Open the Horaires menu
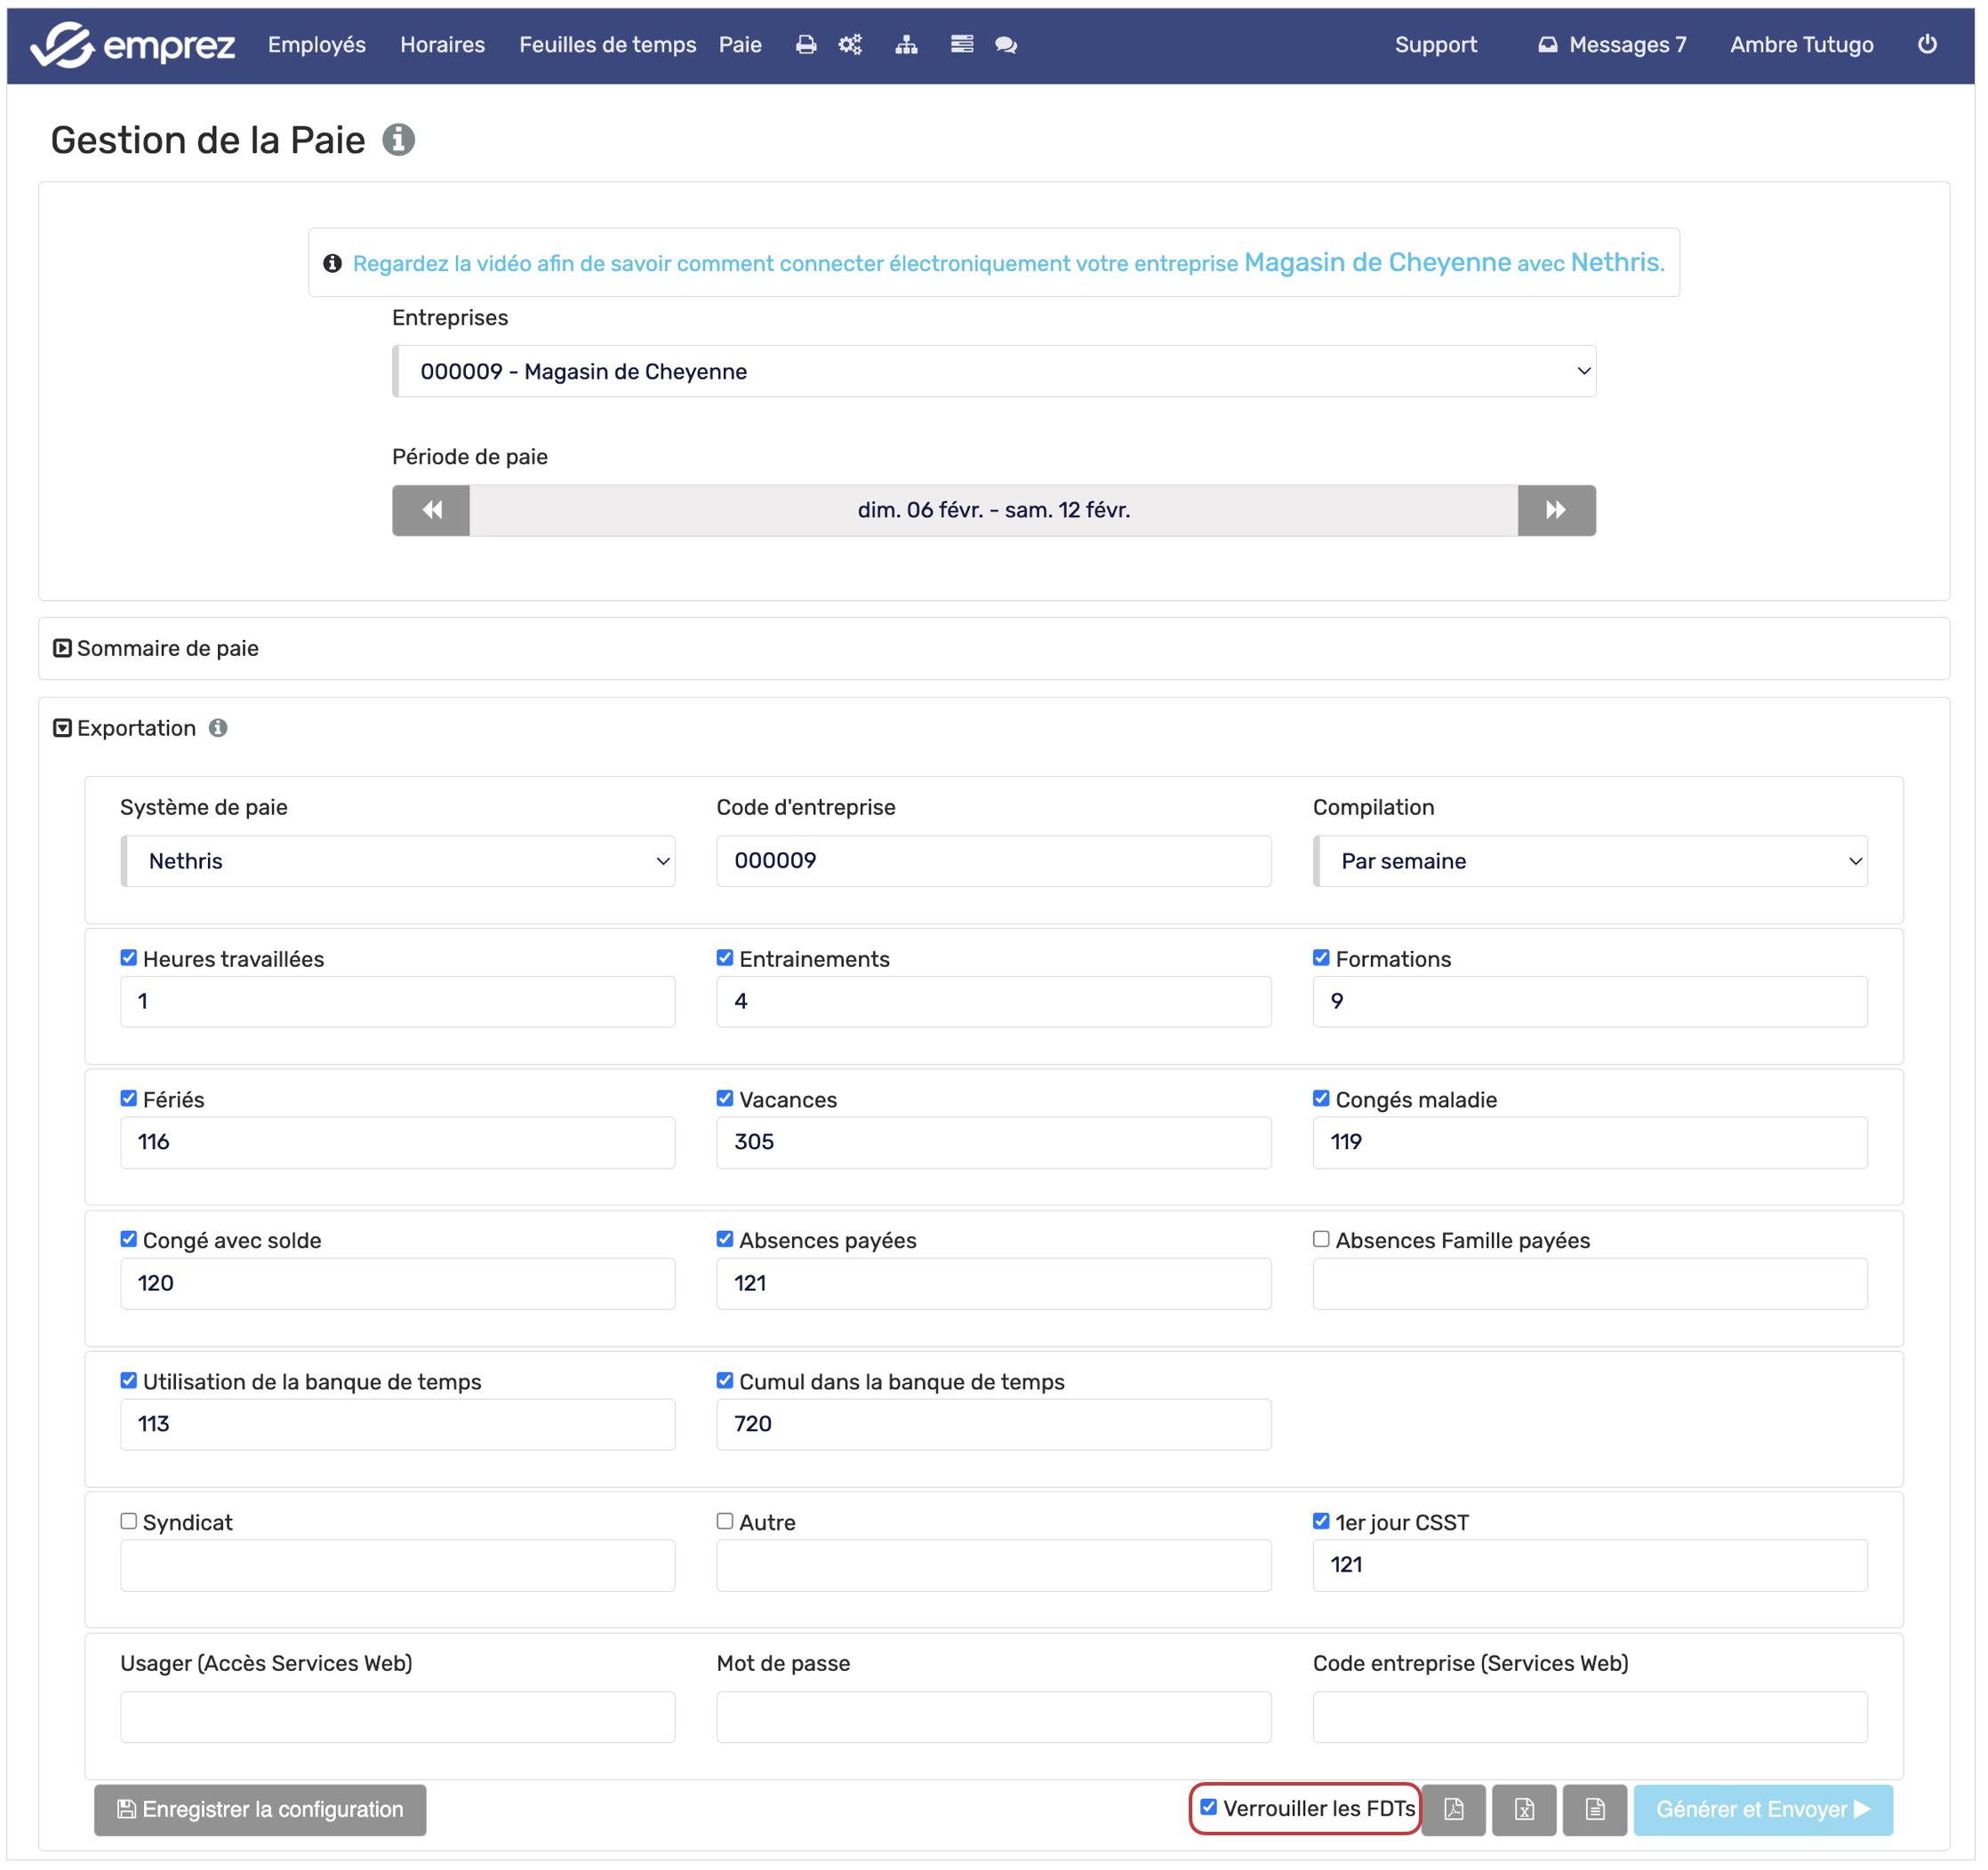The height and width of the screenshot is (1870, 1988). pyautogui.click(x=442, y=45)
